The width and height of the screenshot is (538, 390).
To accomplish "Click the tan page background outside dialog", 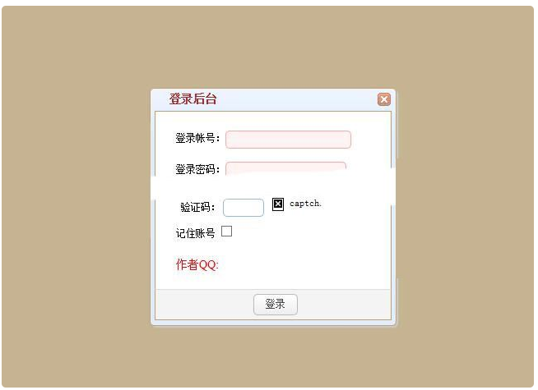I will tap(76, 195).
